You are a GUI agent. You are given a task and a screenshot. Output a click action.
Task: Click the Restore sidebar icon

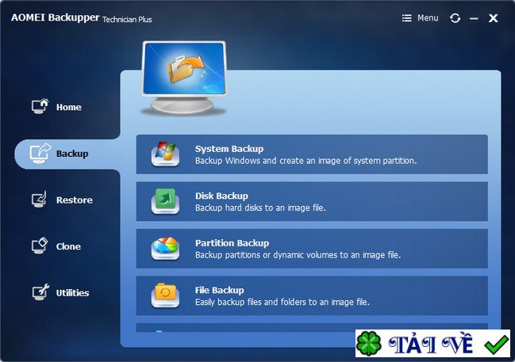tap(39, 200)
